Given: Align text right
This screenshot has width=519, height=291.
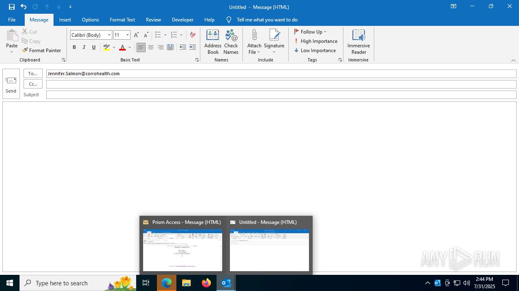Looking at the screenshot, I should click(161, 47).
